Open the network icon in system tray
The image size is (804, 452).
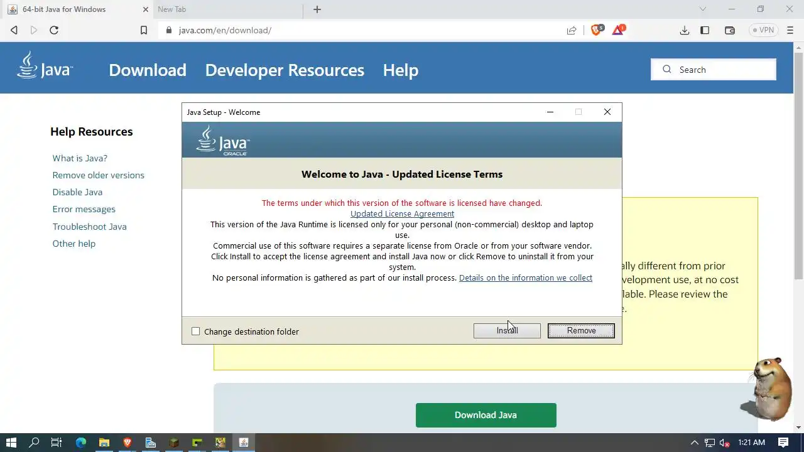click(x=710, y=443)
